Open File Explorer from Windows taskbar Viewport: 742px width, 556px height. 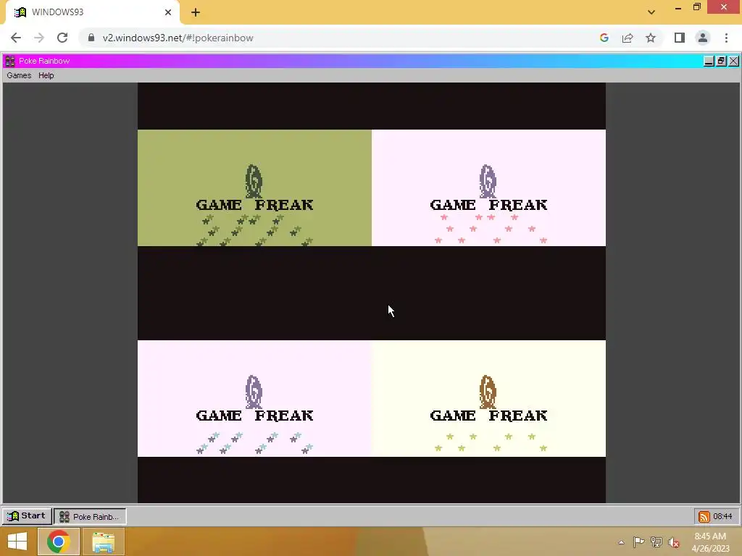click(103, 542)
